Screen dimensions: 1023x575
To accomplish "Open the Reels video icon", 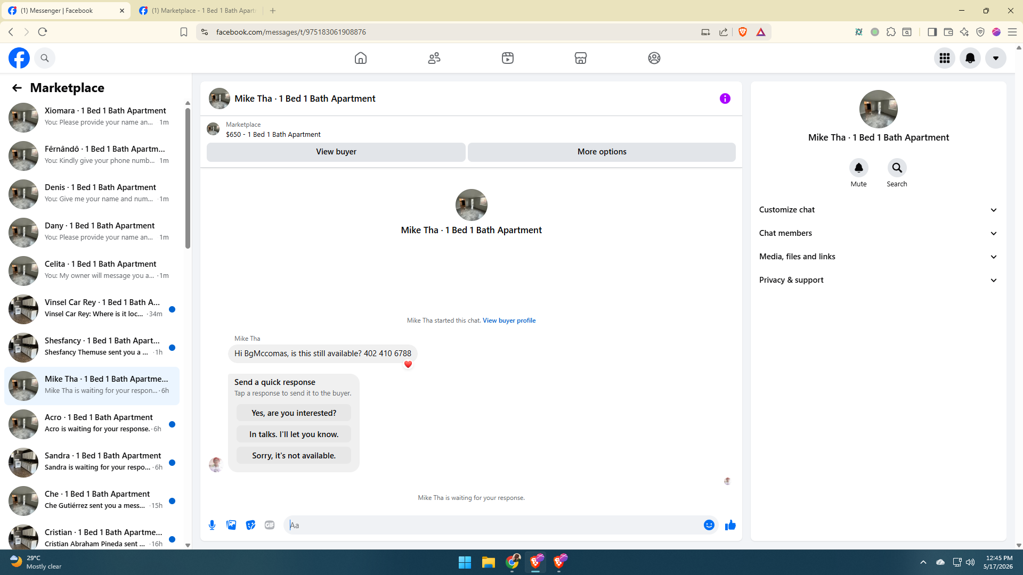I will coord(508,58).
